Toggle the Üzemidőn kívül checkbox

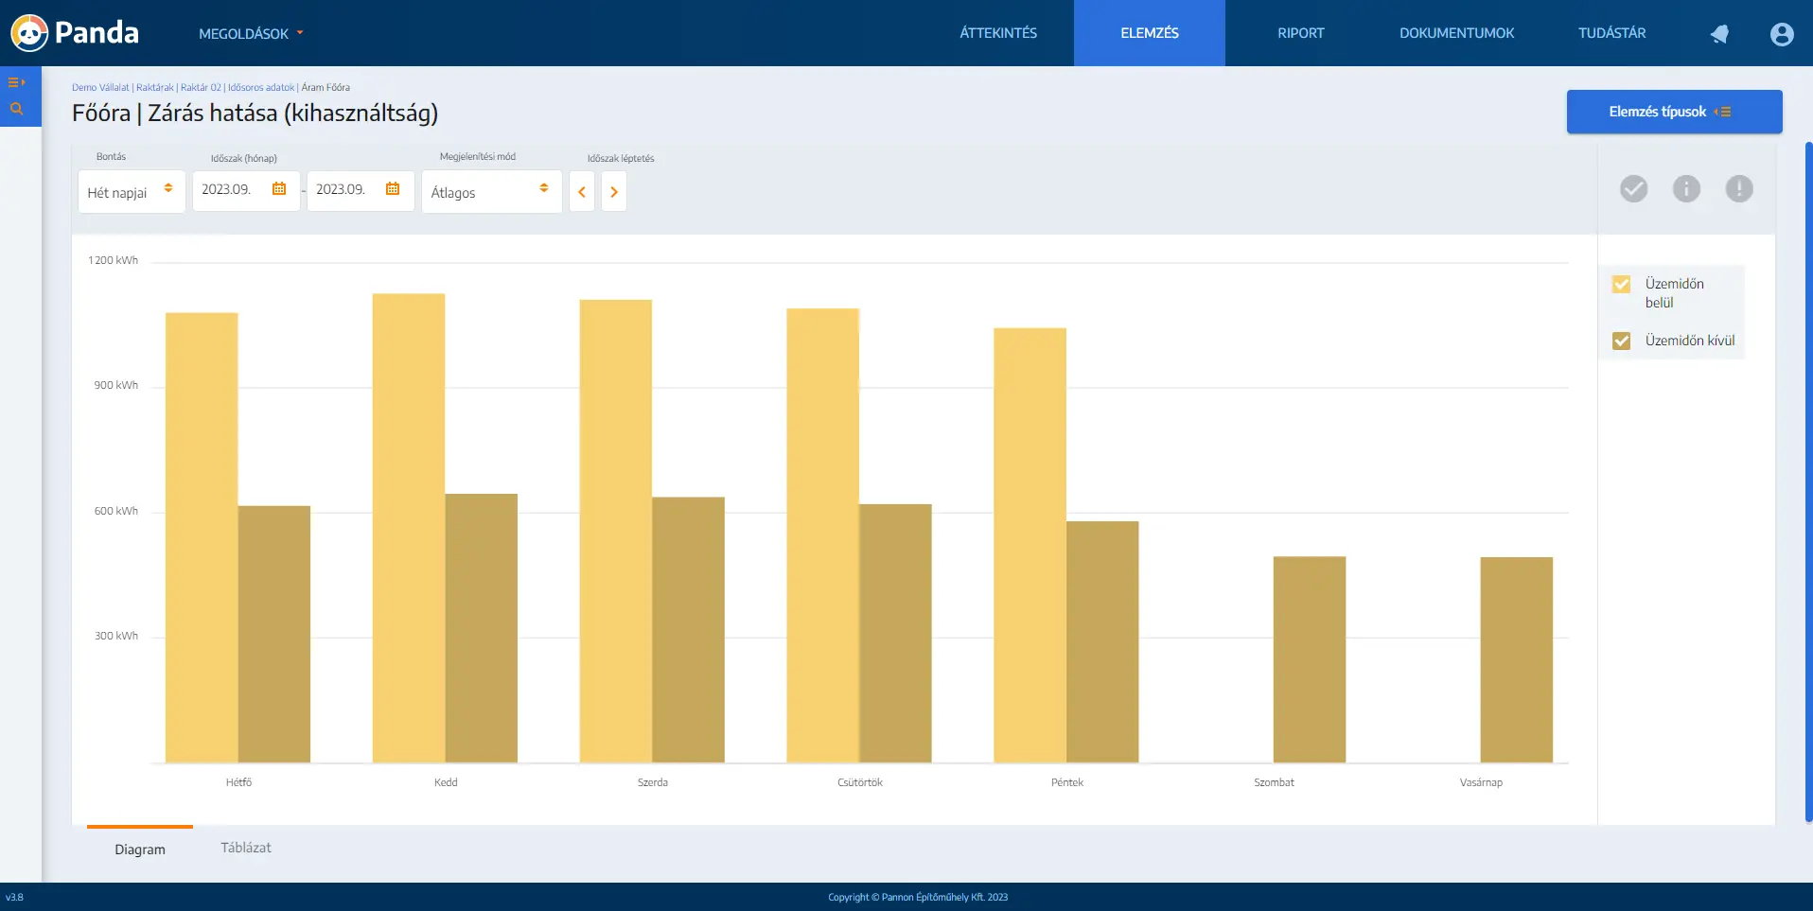[1621, 341]
